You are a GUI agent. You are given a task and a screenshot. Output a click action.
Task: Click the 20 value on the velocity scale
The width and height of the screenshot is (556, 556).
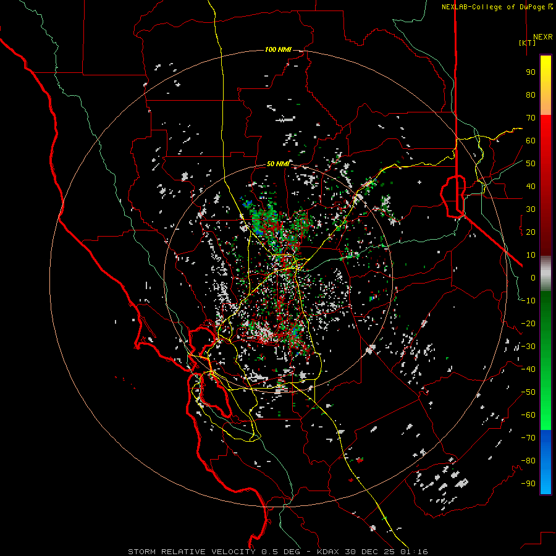(531, 232)
